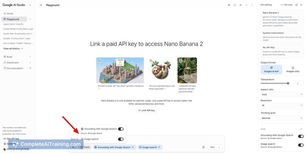
Task: Open 'How to Make Health Feature' history item
Action: tap(18, 43)
